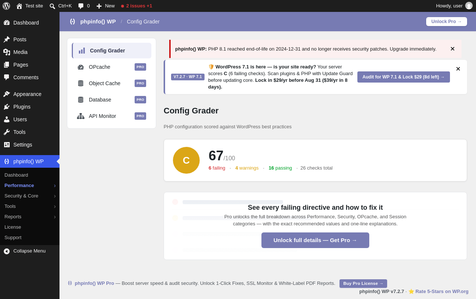Image resolution: width=476 pixels, height=299 pixels.
Task: Dismiss the WordPress 7.1 promo banner
Action: (458, 69)
